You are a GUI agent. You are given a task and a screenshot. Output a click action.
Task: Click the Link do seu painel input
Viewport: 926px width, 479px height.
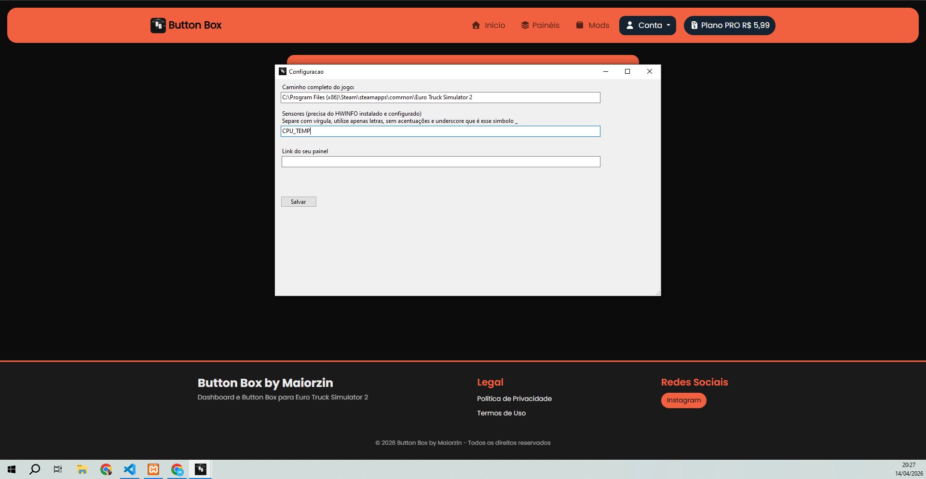pos(441,162)
